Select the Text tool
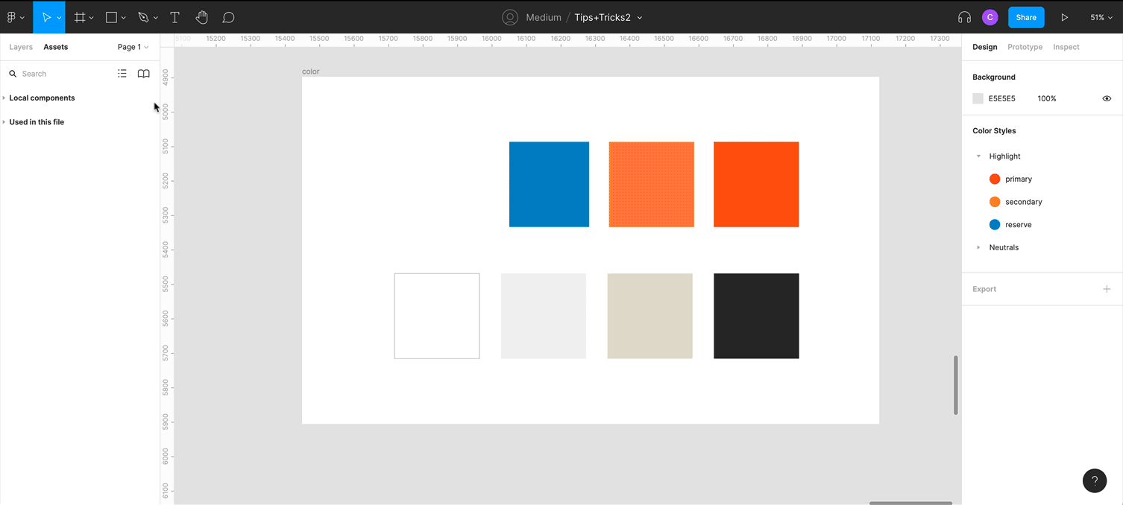This screenshot has width=1123, height=505. (174, 17)
